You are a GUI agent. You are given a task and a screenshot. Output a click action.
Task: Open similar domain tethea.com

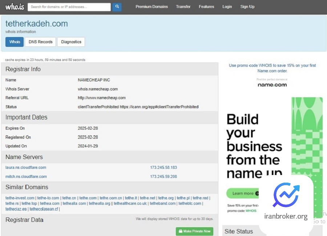tap(50, 203)
